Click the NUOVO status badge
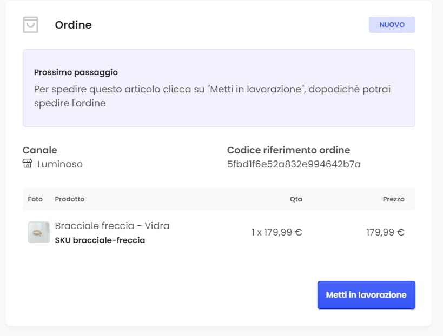The image size is (443, 336). tap(392, 25)
